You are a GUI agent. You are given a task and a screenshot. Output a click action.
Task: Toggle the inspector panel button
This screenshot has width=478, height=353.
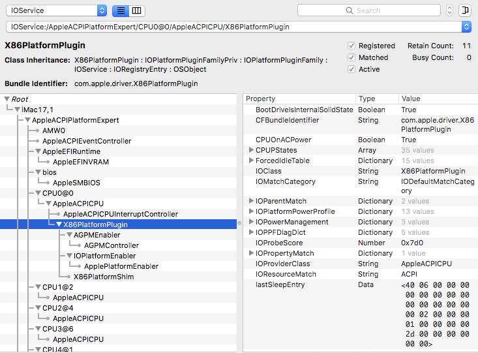[465, 10]
